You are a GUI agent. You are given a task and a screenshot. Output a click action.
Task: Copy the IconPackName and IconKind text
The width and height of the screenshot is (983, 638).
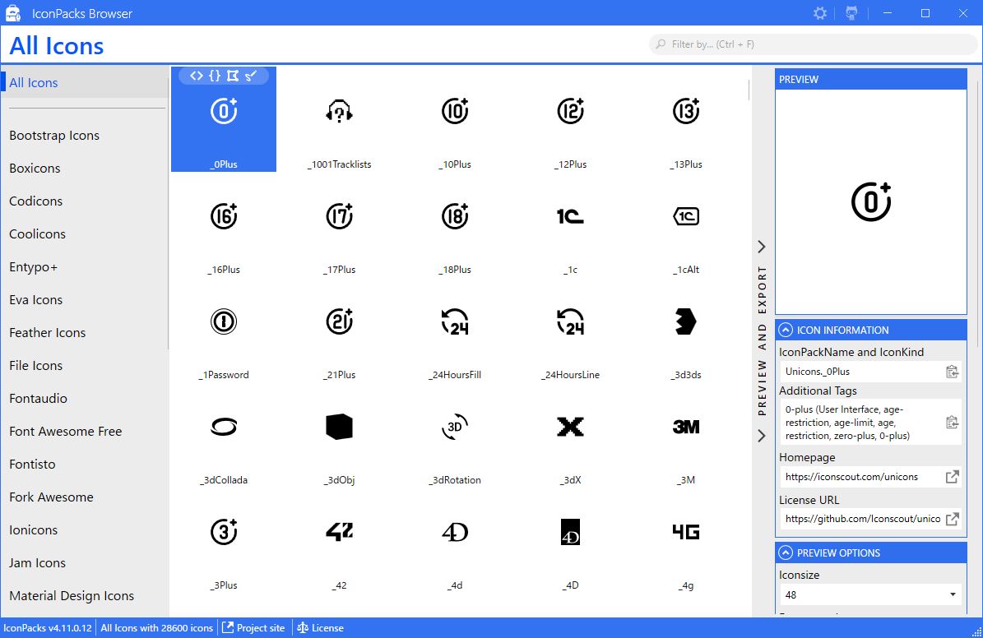click(x=952, y=372)
